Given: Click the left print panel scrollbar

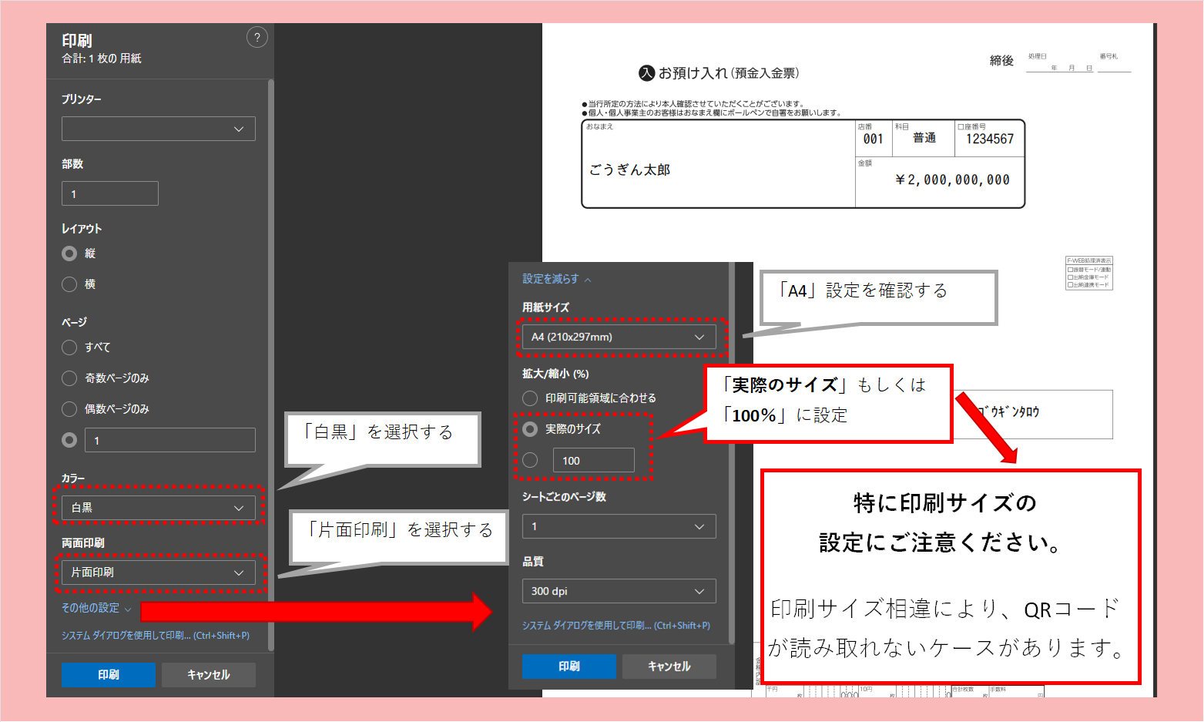Looking at the screenshot, I should [270, 365].
